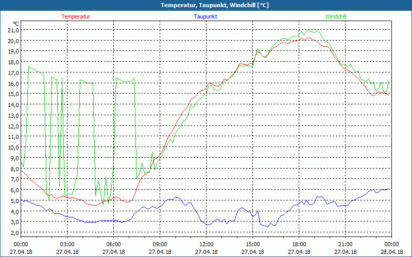This screenshot has height=257, width=412.
Task: Click the y-axis value '3,0'
Action: pyautogui.click(x=15, y=222)
